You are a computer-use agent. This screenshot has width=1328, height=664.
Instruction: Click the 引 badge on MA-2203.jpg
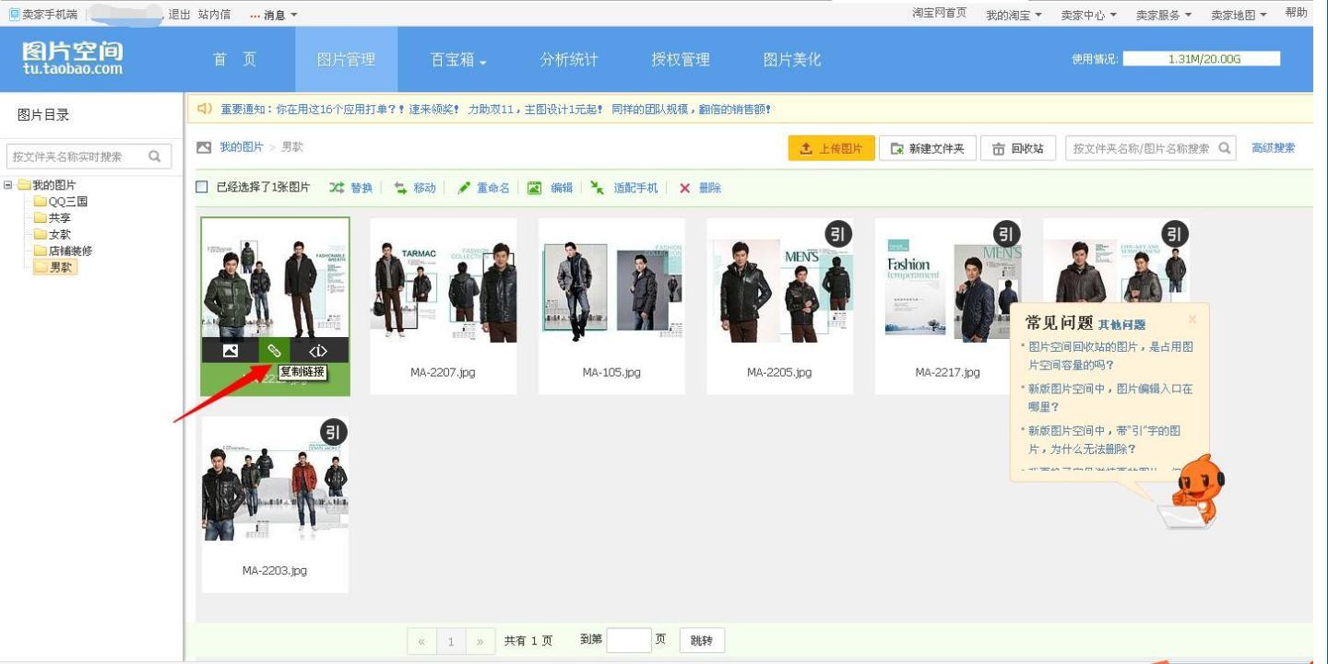334,431
